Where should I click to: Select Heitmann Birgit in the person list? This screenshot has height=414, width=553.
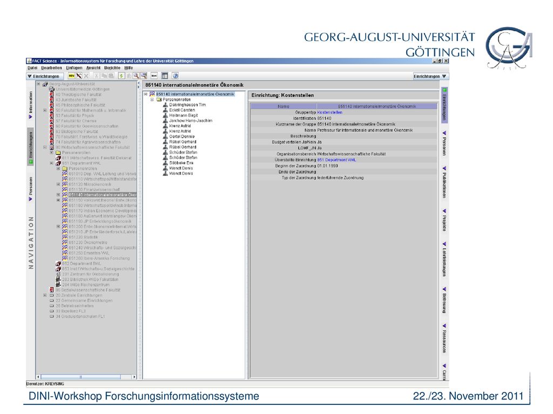[x=184, y=115]
